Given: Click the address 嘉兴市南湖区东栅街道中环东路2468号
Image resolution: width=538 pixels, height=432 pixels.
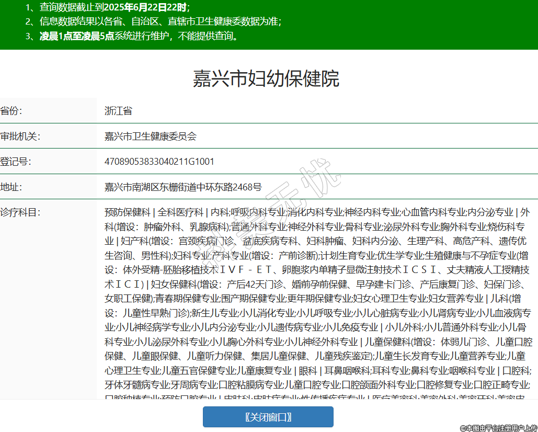Looking at the screenshot, I should tap(183, 187).
